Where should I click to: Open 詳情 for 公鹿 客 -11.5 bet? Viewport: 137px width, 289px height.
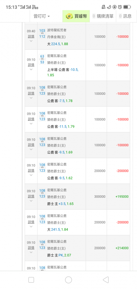pos(31,119)
